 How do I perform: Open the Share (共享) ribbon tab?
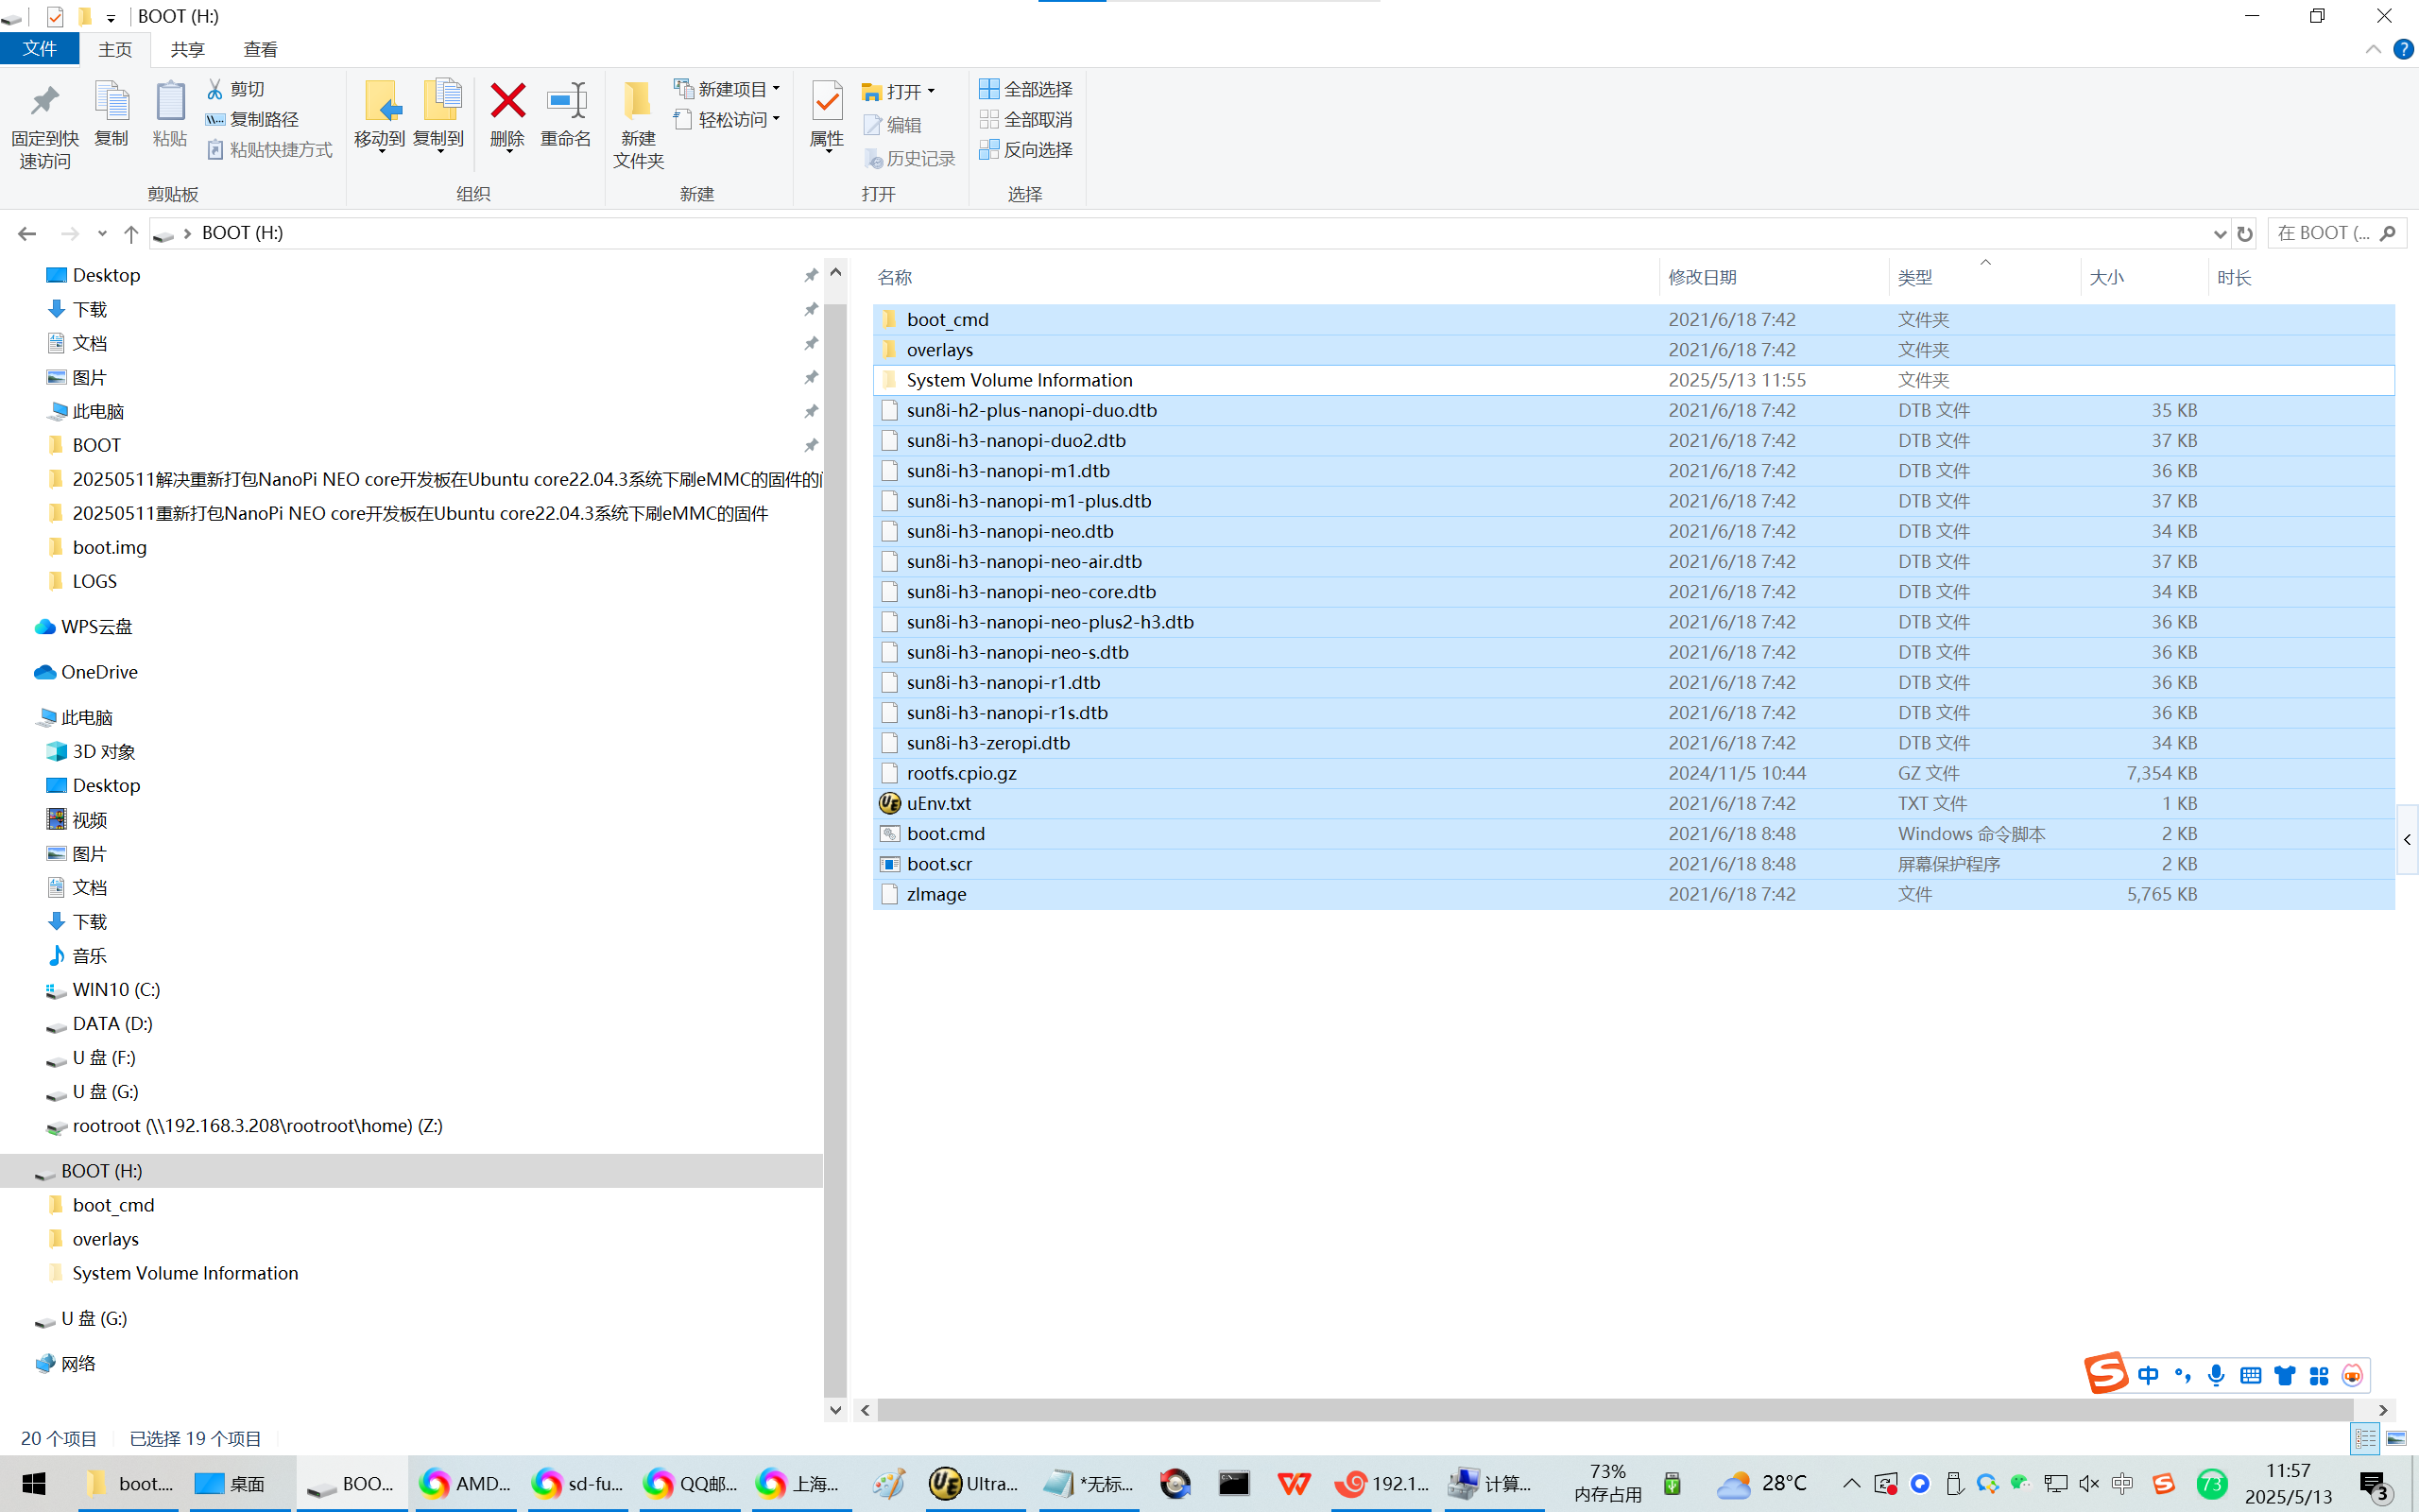[187, 49]
